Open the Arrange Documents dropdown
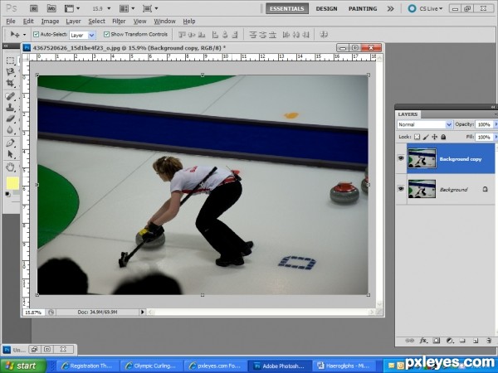498x373 pixels. (x=127, y=8)
